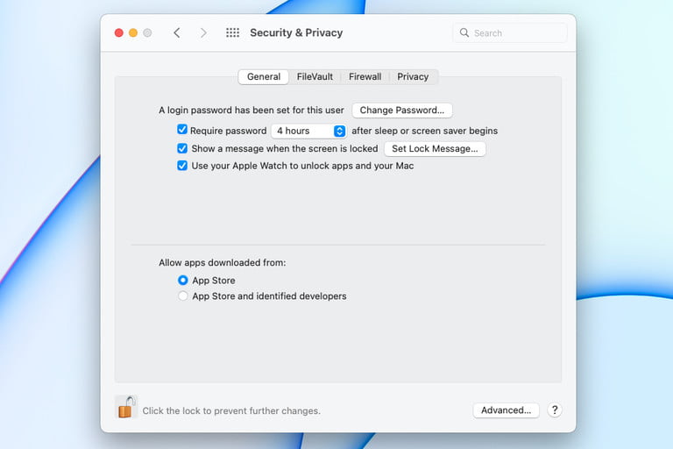The height and width of the screenshot is (449, 673).
Task: Click the 'A login password has been set' text
Action: [251, 110]
